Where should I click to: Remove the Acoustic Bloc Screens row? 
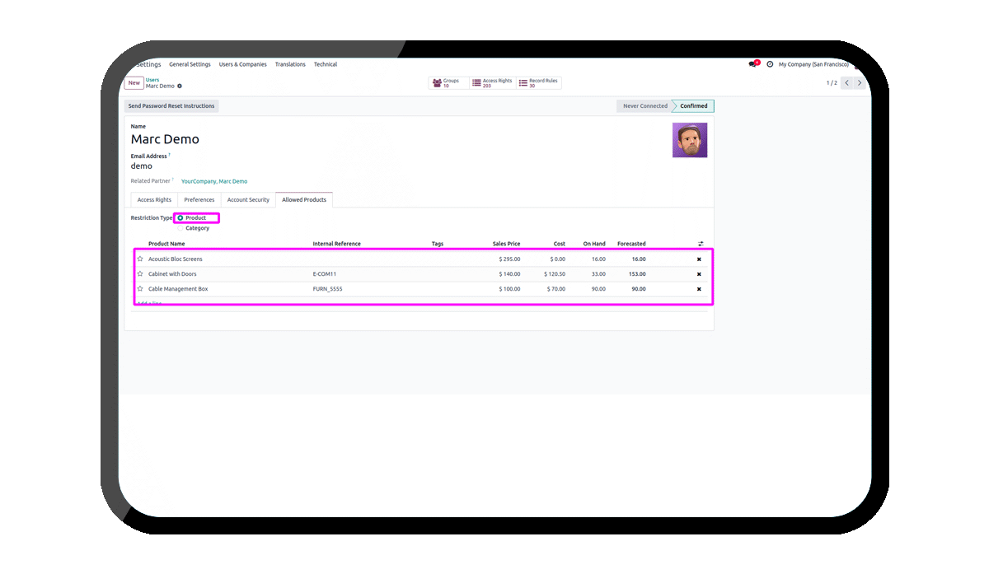pyautogui.click(x=699, y=259)
